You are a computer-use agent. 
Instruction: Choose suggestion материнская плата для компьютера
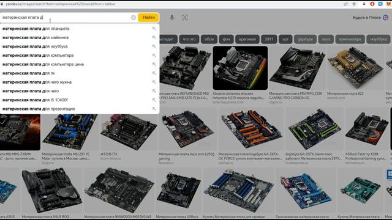click(x=80, y=56)
